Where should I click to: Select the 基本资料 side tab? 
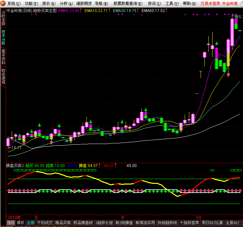(x=3, y=57)
